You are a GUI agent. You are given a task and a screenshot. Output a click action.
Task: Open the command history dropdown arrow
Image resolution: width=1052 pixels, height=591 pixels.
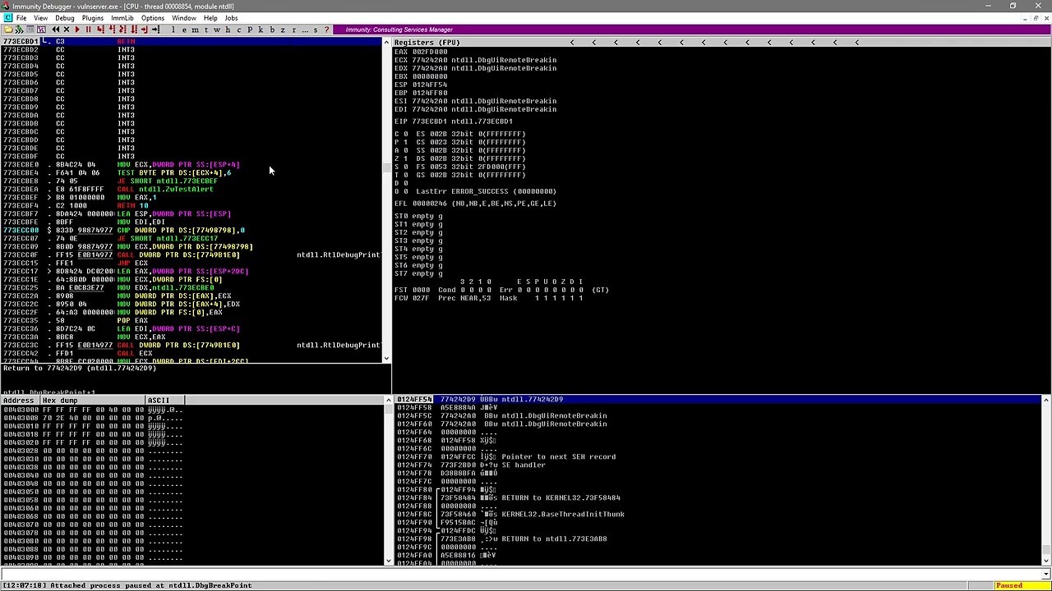tap(1045, 575)
